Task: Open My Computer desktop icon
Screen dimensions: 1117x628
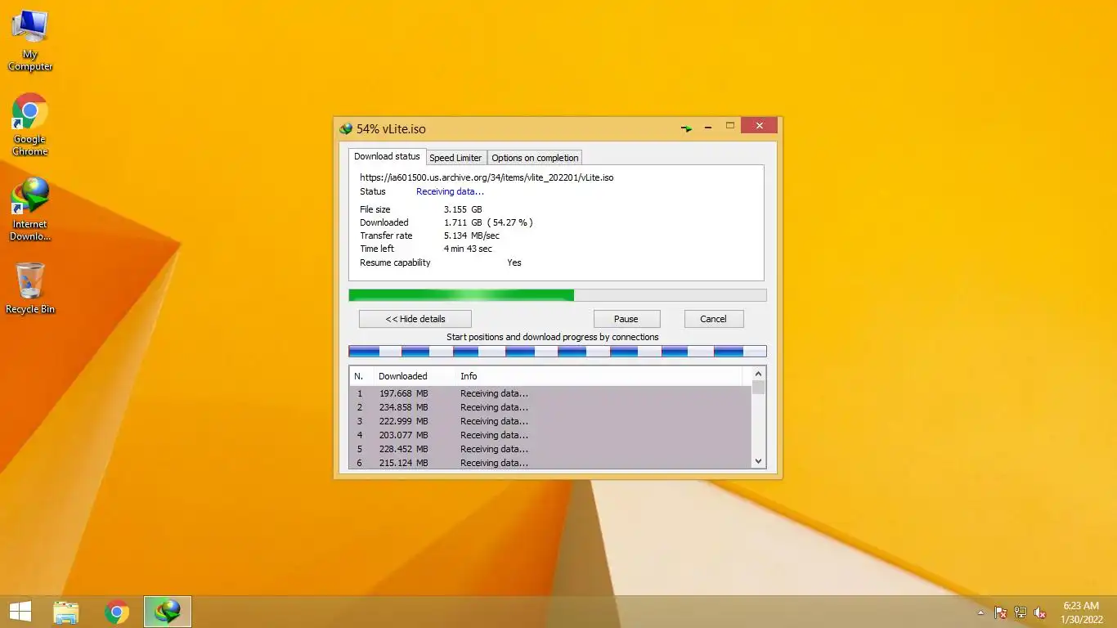Action: [x=30, y=40]
